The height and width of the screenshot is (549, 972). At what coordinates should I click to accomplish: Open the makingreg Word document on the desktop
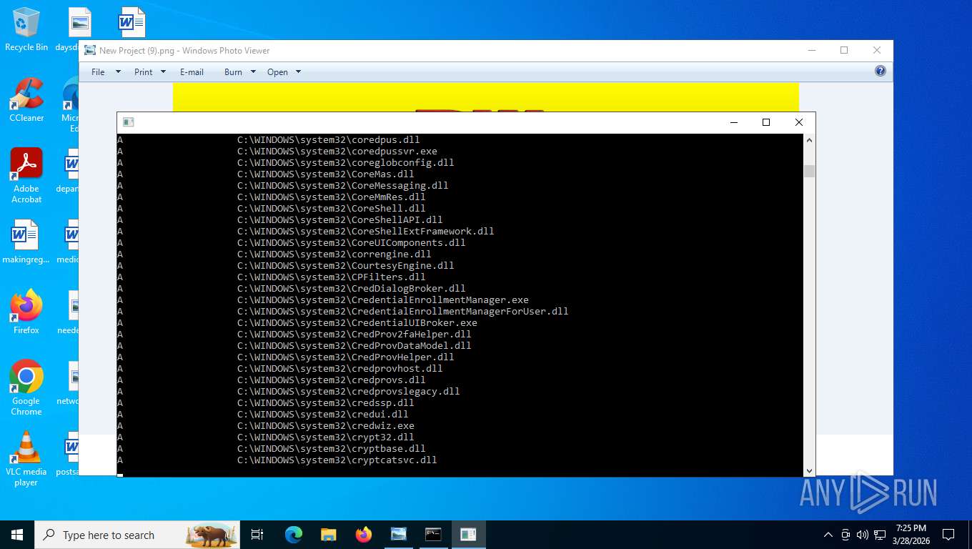click(26, 242)
